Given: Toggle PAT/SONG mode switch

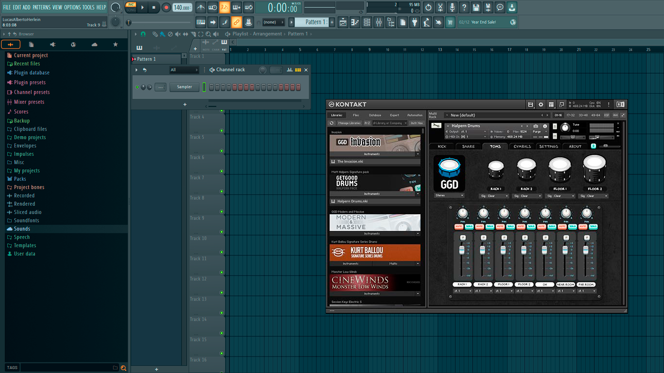Looking at the screenshot, I should point(131,7).
